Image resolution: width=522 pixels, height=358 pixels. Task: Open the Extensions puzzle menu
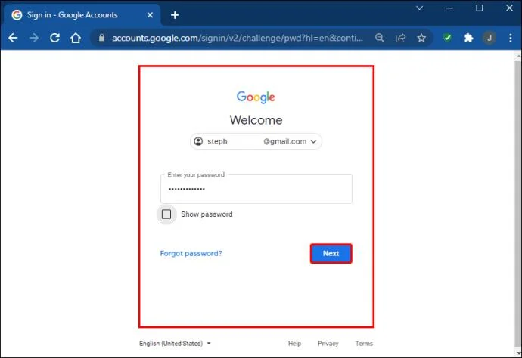[468, 38]
